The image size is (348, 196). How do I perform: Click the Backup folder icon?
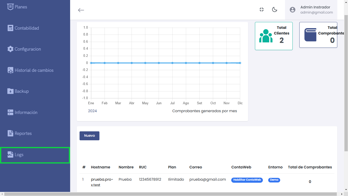[x=10, y=91]
